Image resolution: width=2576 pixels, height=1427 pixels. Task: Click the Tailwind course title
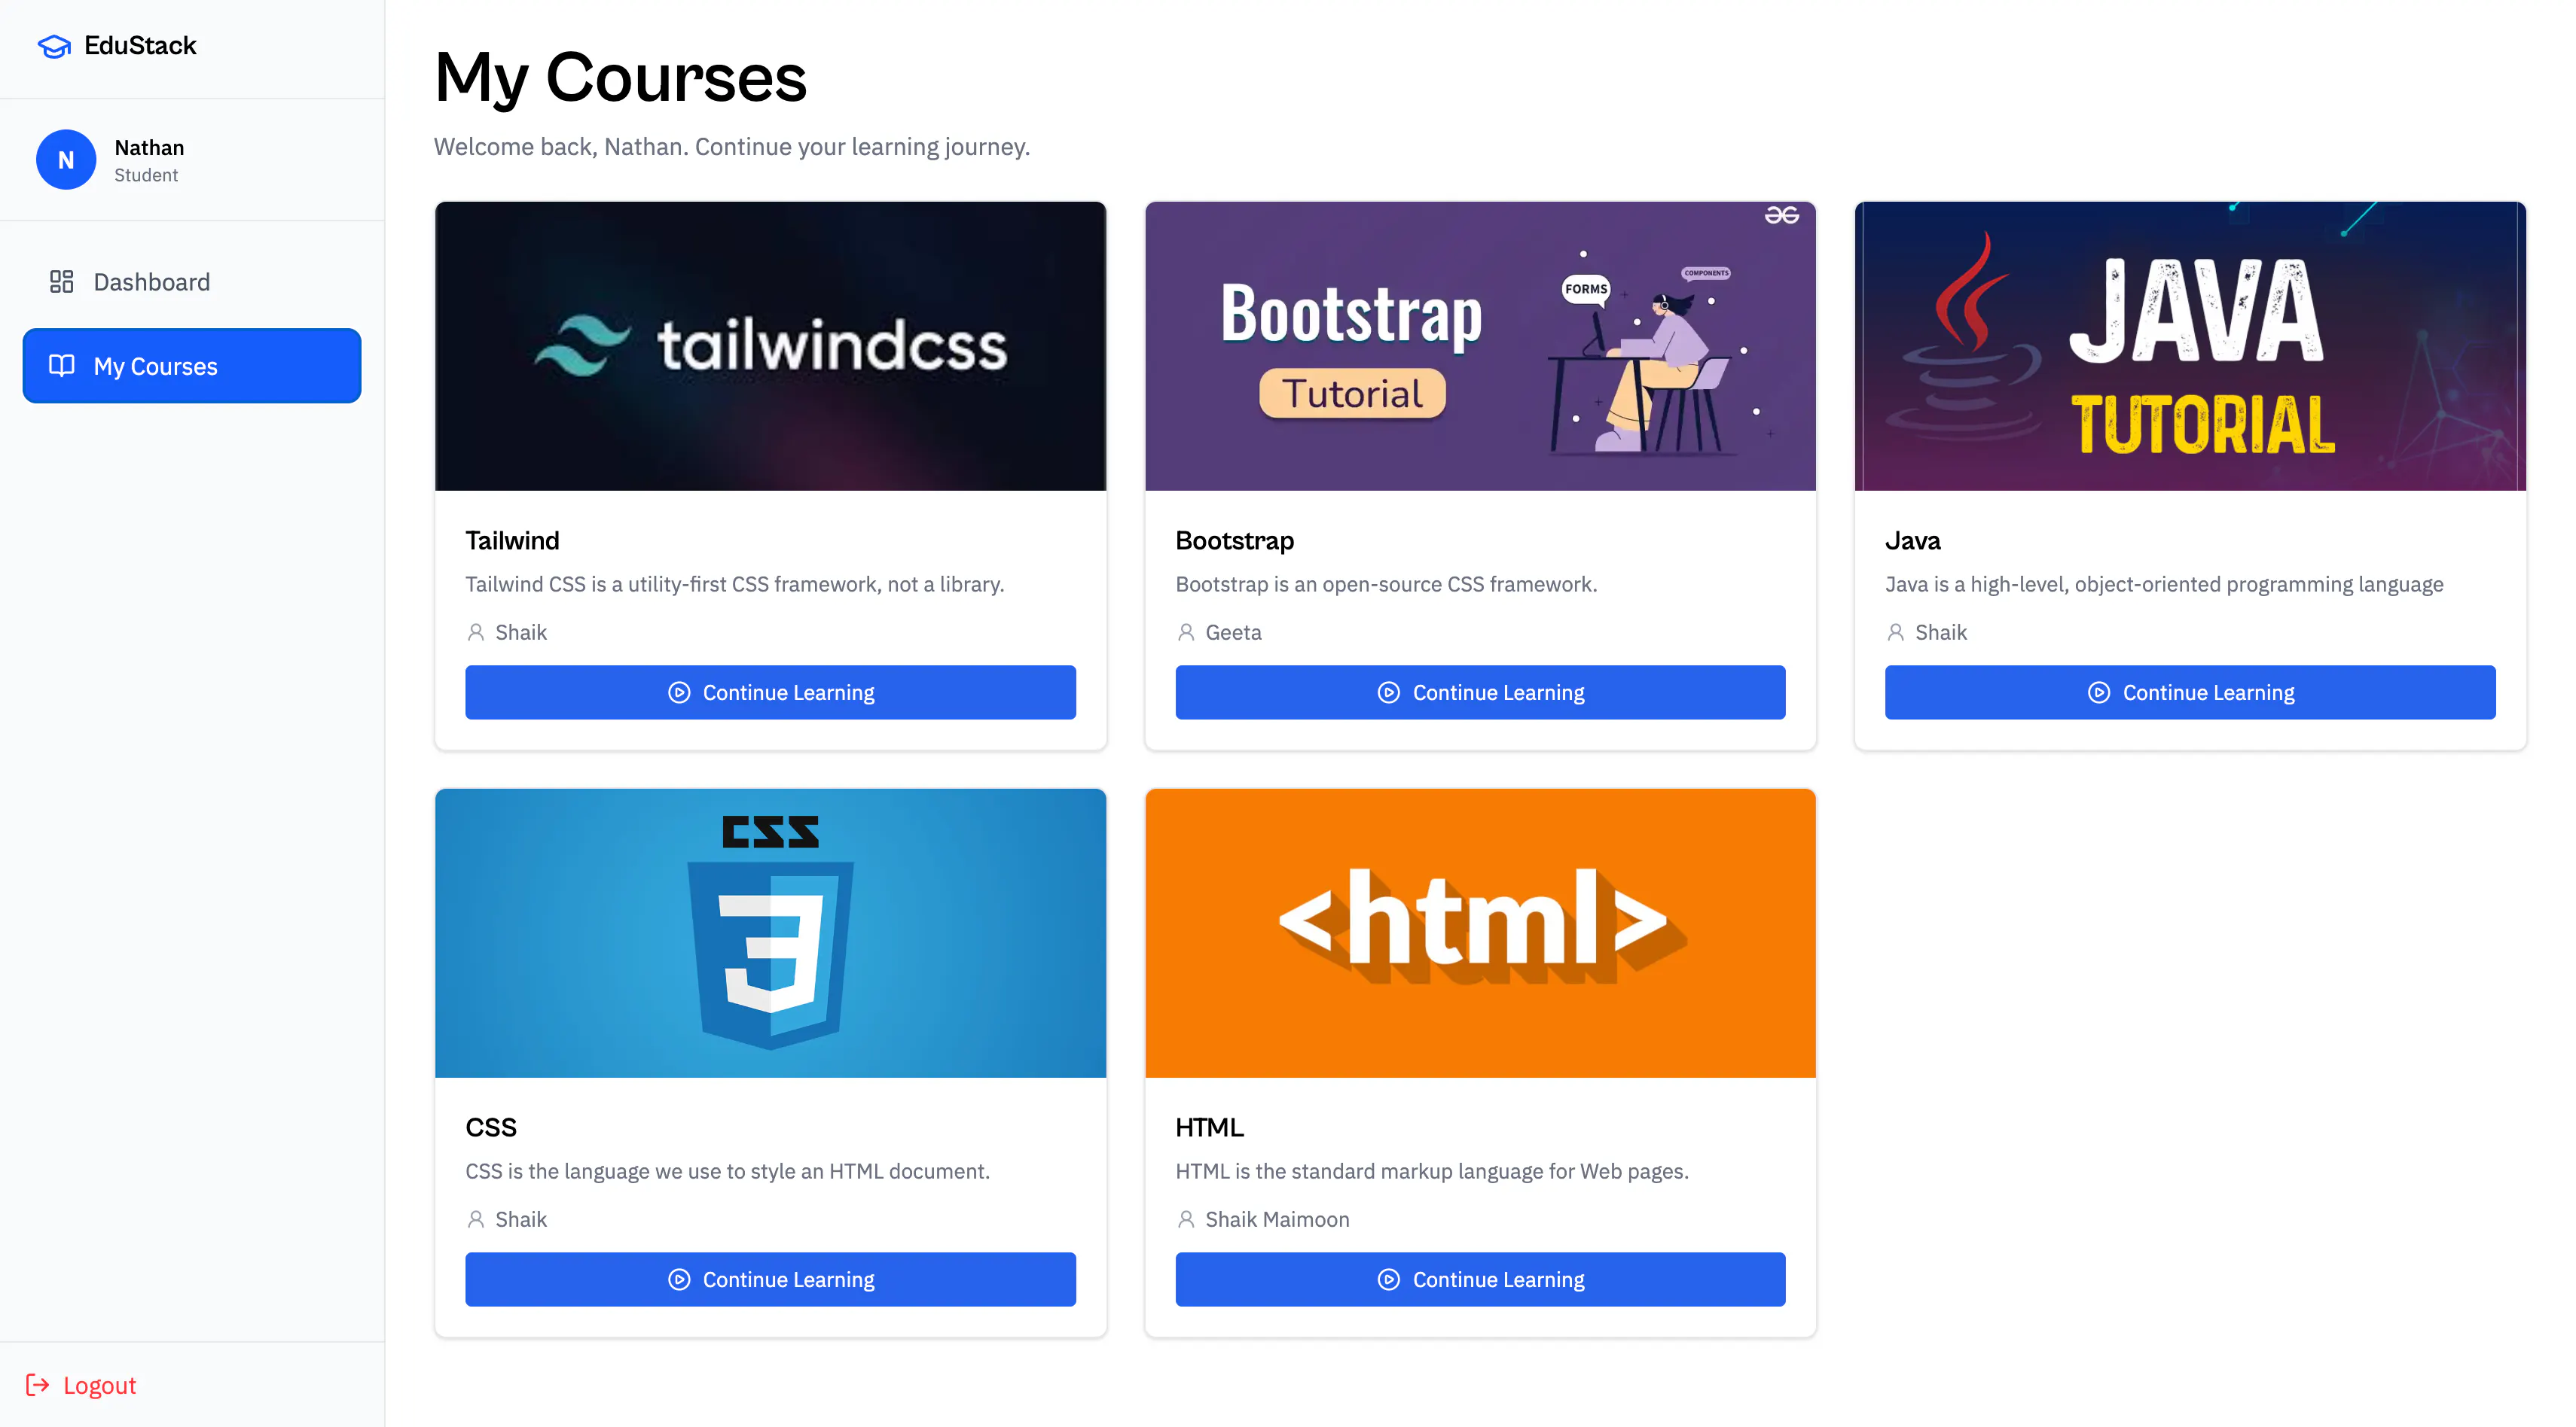point(512,540)
